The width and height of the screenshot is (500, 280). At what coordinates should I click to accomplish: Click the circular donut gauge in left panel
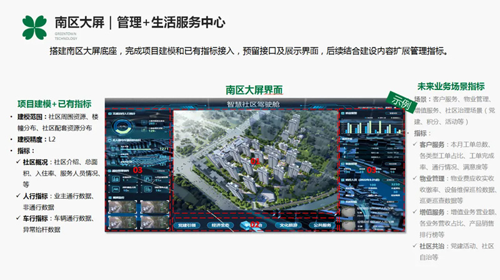(118, 127)
